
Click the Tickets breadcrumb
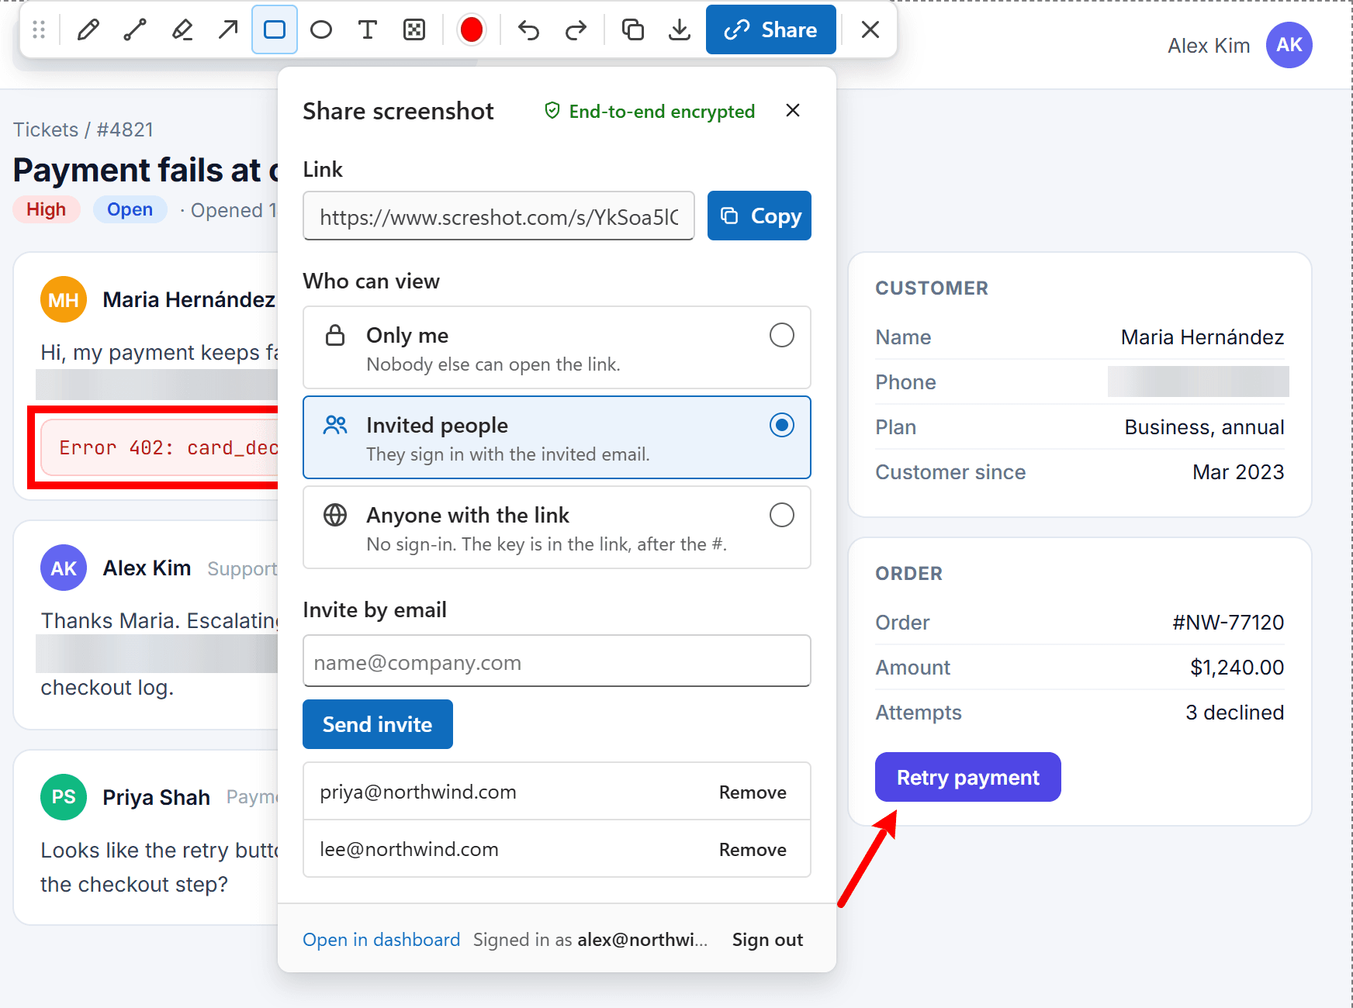point(46,129)
